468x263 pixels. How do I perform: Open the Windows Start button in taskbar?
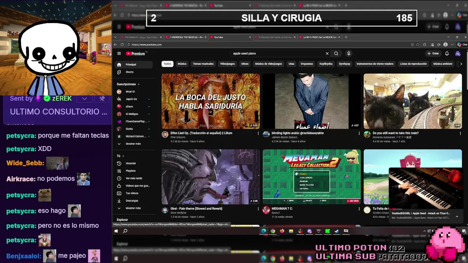[116, 231]
